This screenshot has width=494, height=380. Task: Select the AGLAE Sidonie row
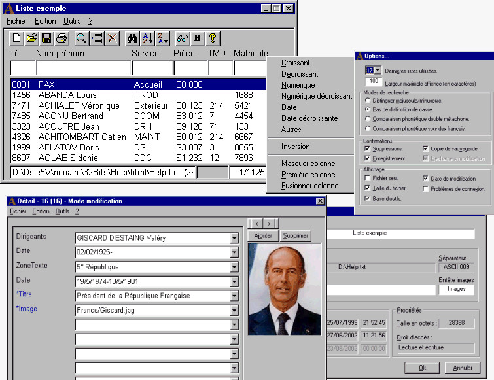138,158
